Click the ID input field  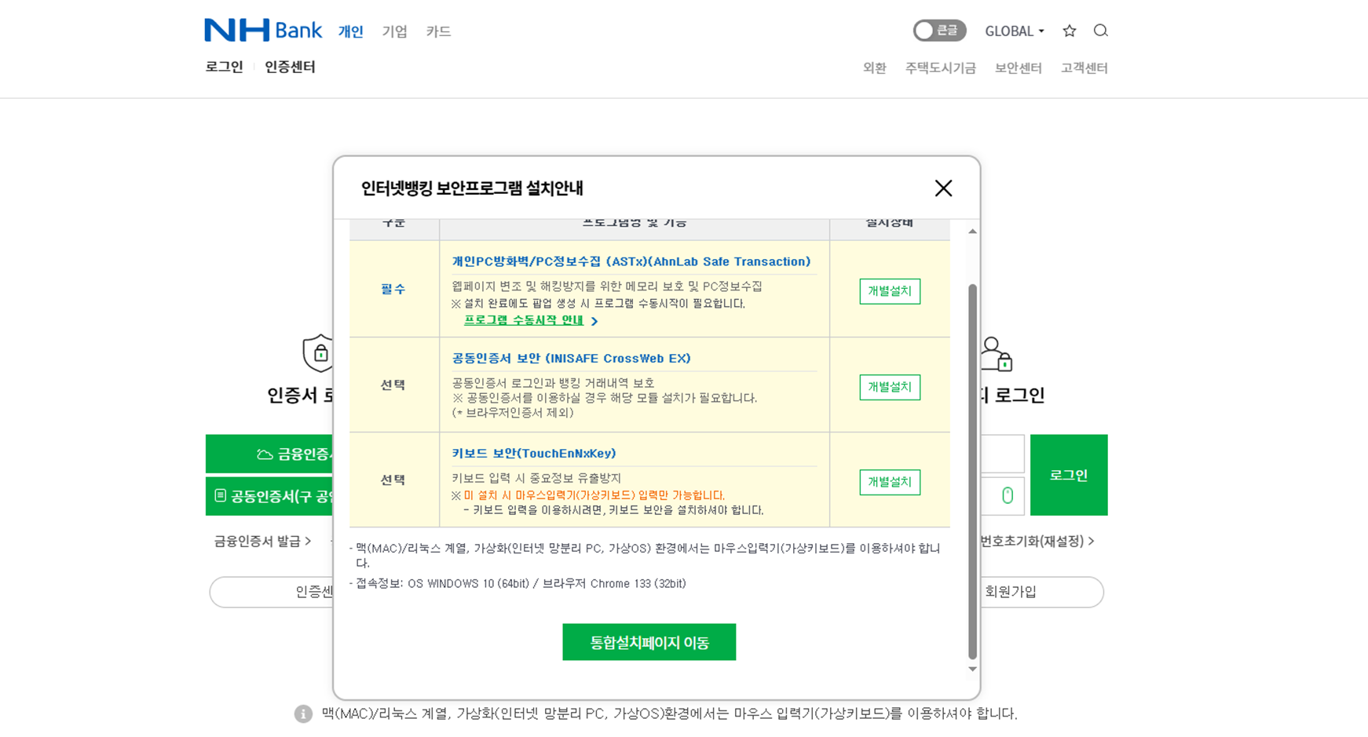tap(1002, 454)
